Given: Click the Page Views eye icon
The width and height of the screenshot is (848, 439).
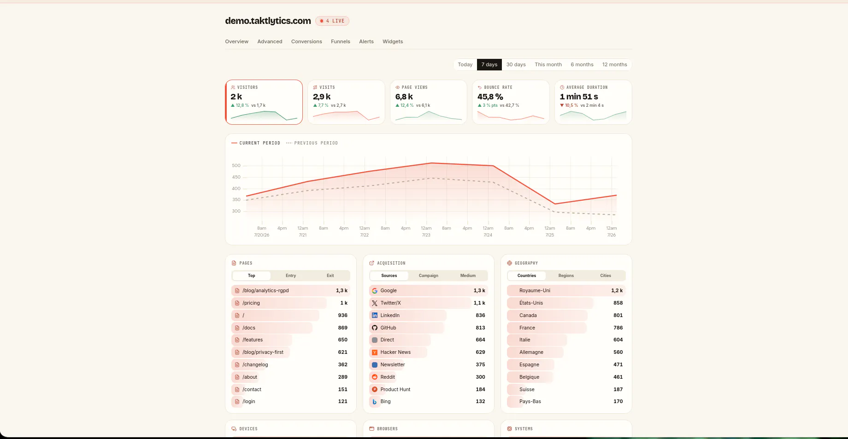Looking at the screenshot, I should 398,87.
